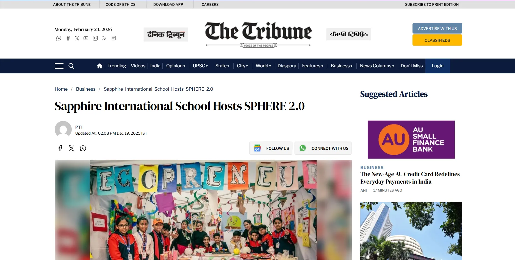The width and height of the screenshot is (515, 260).
Task: Open Tribune WhatsApp channel icon under date
Action: point(59,38)
